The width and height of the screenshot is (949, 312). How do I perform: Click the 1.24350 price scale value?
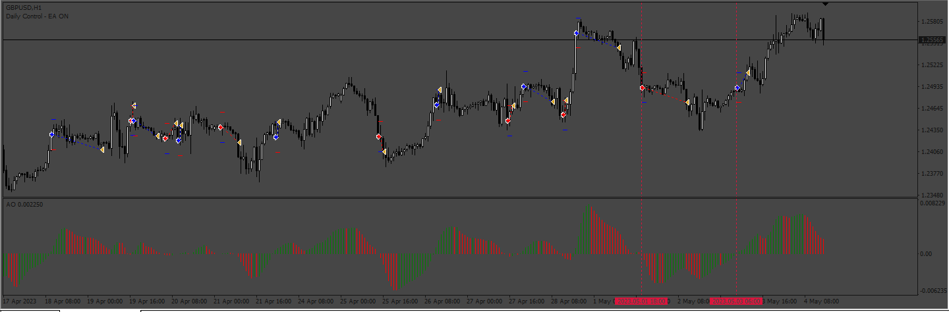pos(932,130)
